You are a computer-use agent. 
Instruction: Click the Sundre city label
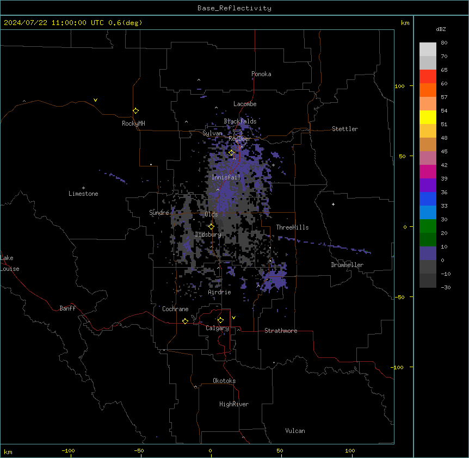(x=159, y=213)
